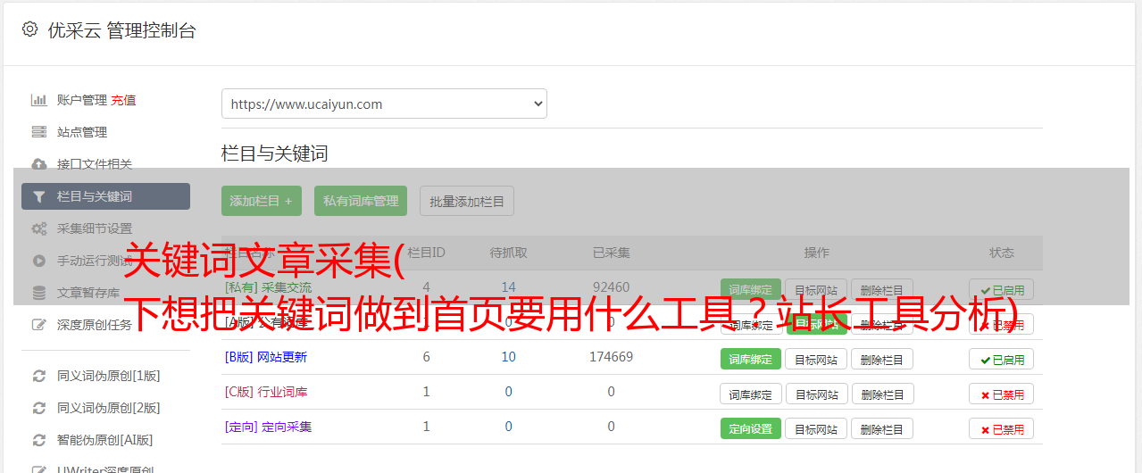Click the refresh icon beside 智能伪原创[AI版]
This screenshot has width=1142, height=473.
(x=38, y=440)
